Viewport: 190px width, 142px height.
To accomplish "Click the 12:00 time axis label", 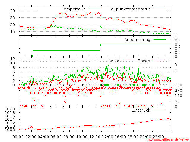I will (95, 137).
